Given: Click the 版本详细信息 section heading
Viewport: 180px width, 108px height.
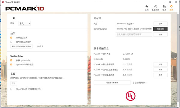Looking at the screenshot, I should click(x=101, y=48).
